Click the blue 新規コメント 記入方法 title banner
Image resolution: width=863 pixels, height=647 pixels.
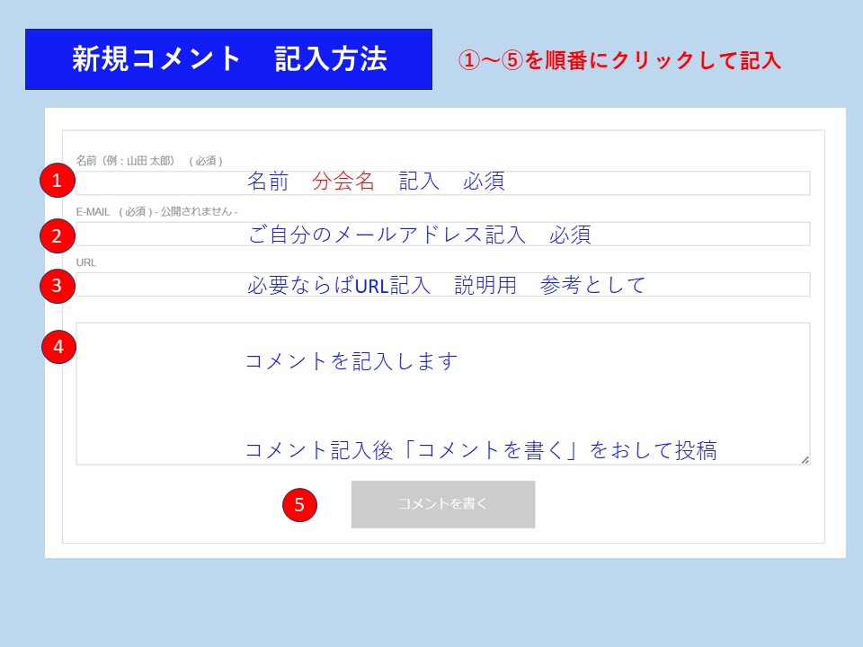coord(228,59)
